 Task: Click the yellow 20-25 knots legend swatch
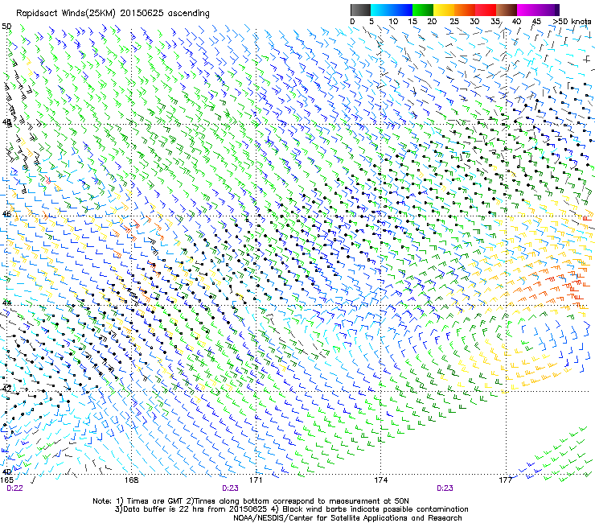tap(444, 10)
